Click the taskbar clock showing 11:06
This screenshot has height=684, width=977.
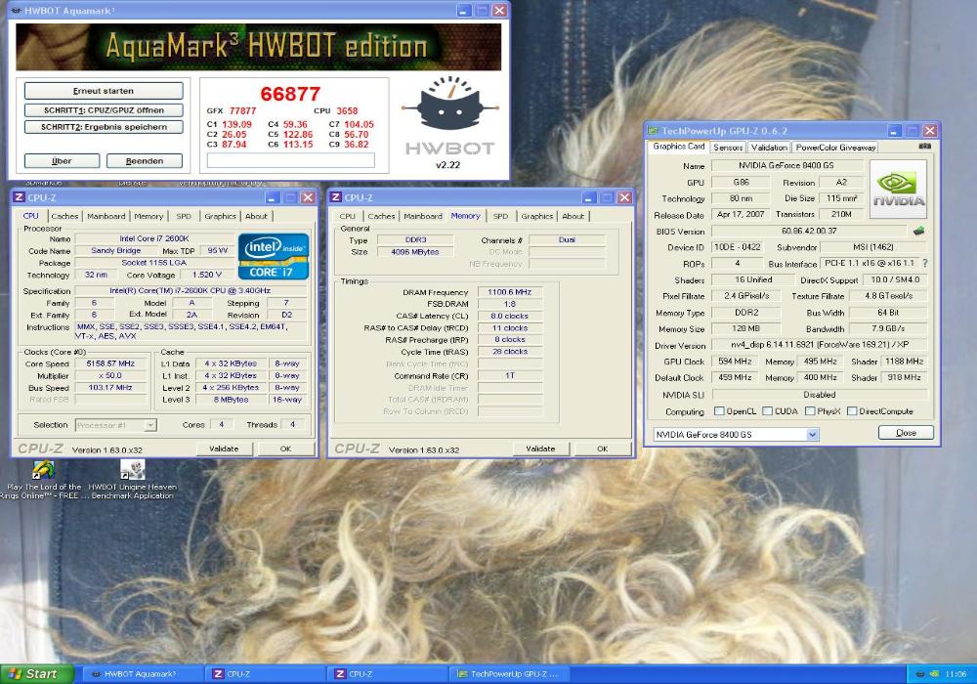[956, 674]
